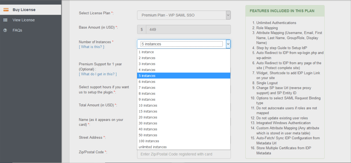This screenshot has height=163, width=351.
Task: Open the Buy License sidebar item
Action: coord(31,10)
